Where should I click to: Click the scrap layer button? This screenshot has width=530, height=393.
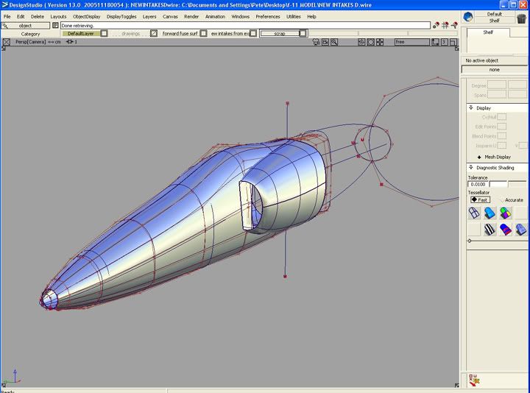coord(280,33)
